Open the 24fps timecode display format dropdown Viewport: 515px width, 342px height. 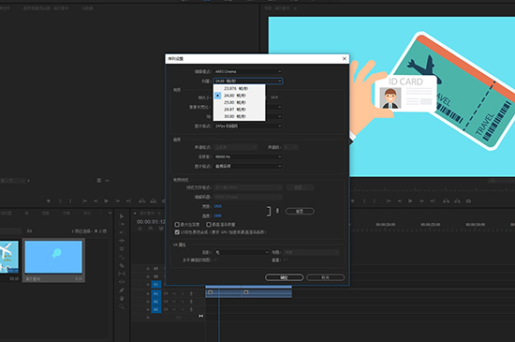tap(248, 126)
